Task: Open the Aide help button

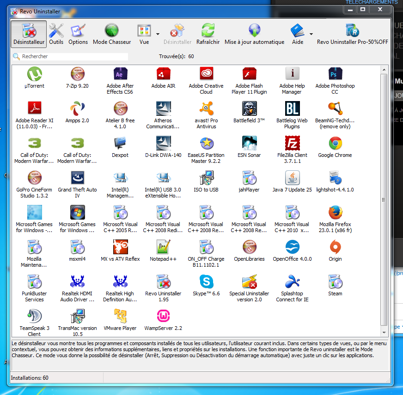Action: [x=298, y=34]
